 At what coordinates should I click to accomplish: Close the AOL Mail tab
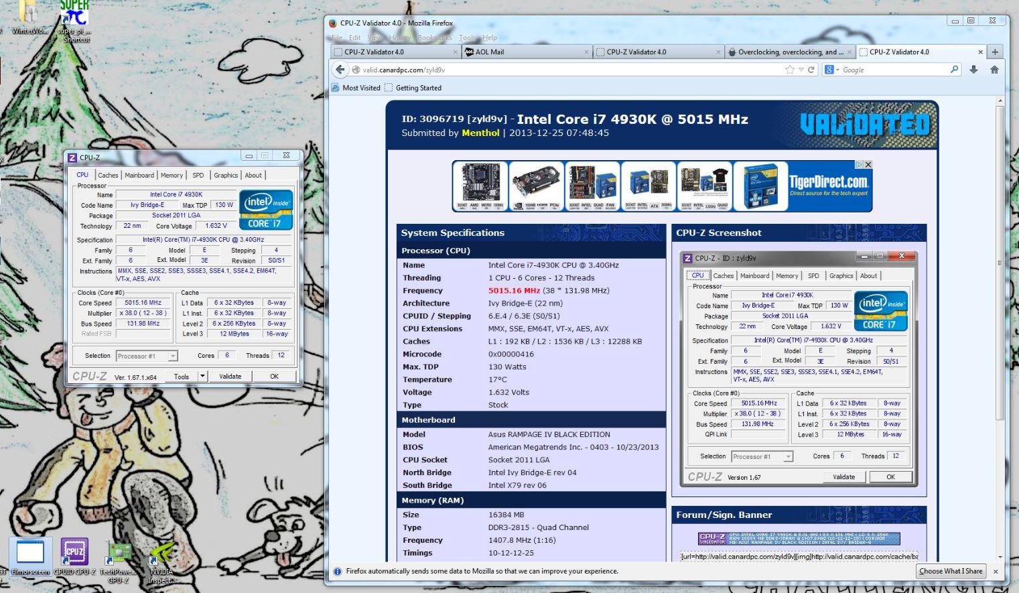(x=586, y=52)
